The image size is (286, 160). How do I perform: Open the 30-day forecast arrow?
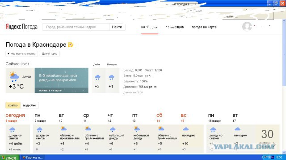tap(274, 144)
